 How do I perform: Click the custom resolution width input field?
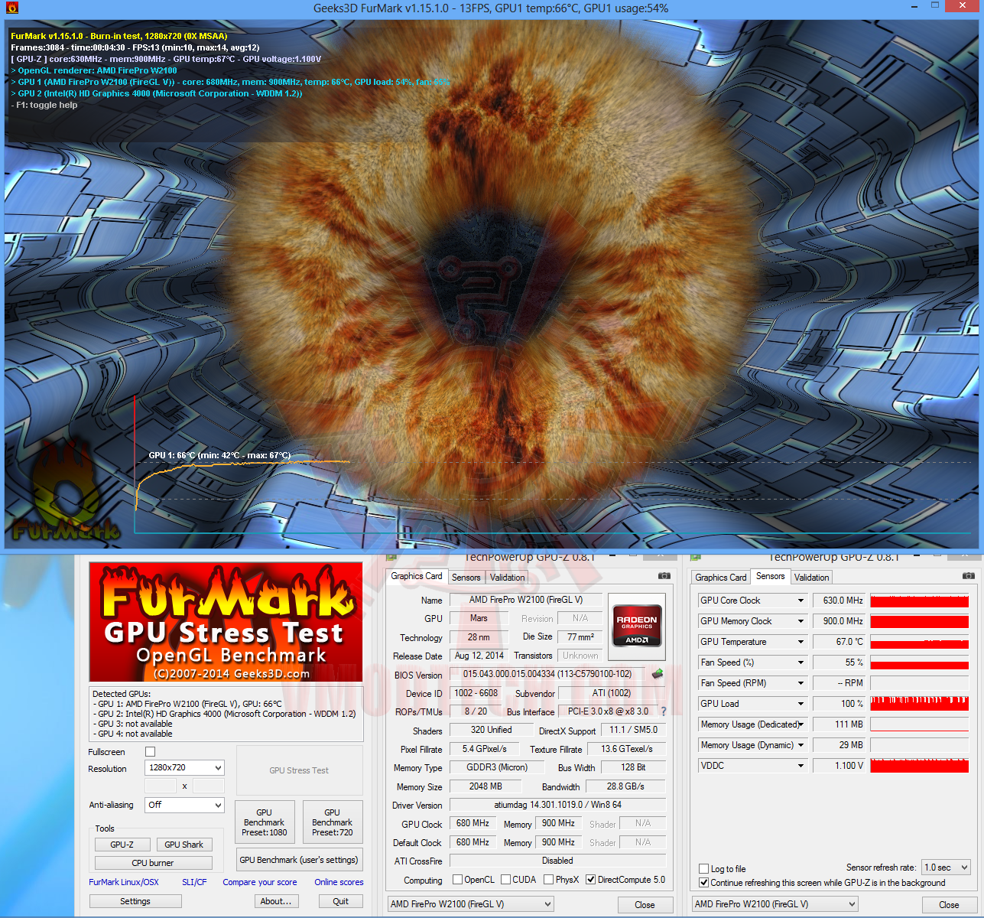[161, 785]
